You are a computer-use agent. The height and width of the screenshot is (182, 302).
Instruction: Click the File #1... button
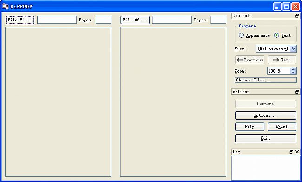coord(20,20)
